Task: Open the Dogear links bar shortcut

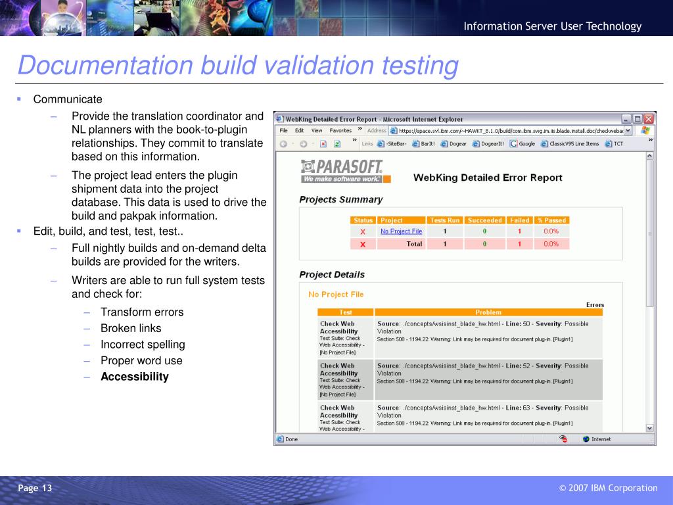Action: [453, 144]
